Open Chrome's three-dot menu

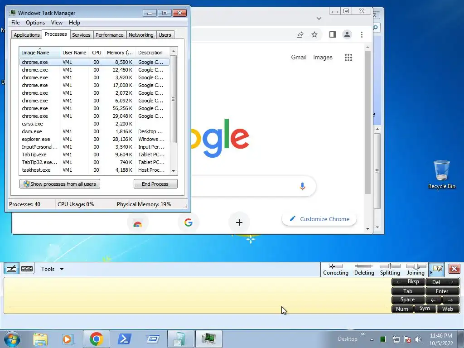click(x=362, y=34)
